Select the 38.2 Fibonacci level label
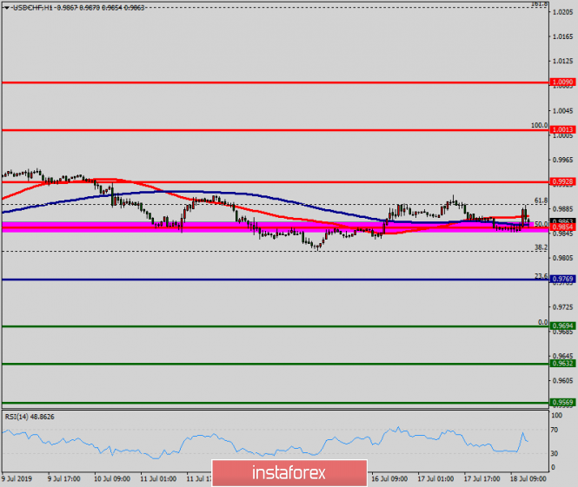 541,247
